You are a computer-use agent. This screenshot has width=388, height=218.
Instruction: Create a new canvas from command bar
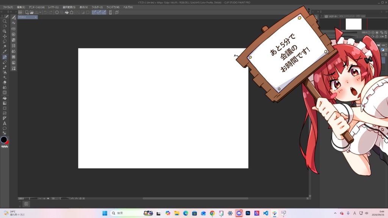(x=27, y=12)
